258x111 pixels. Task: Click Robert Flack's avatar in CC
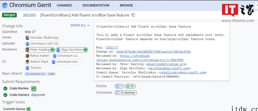(x=28, y=62)
